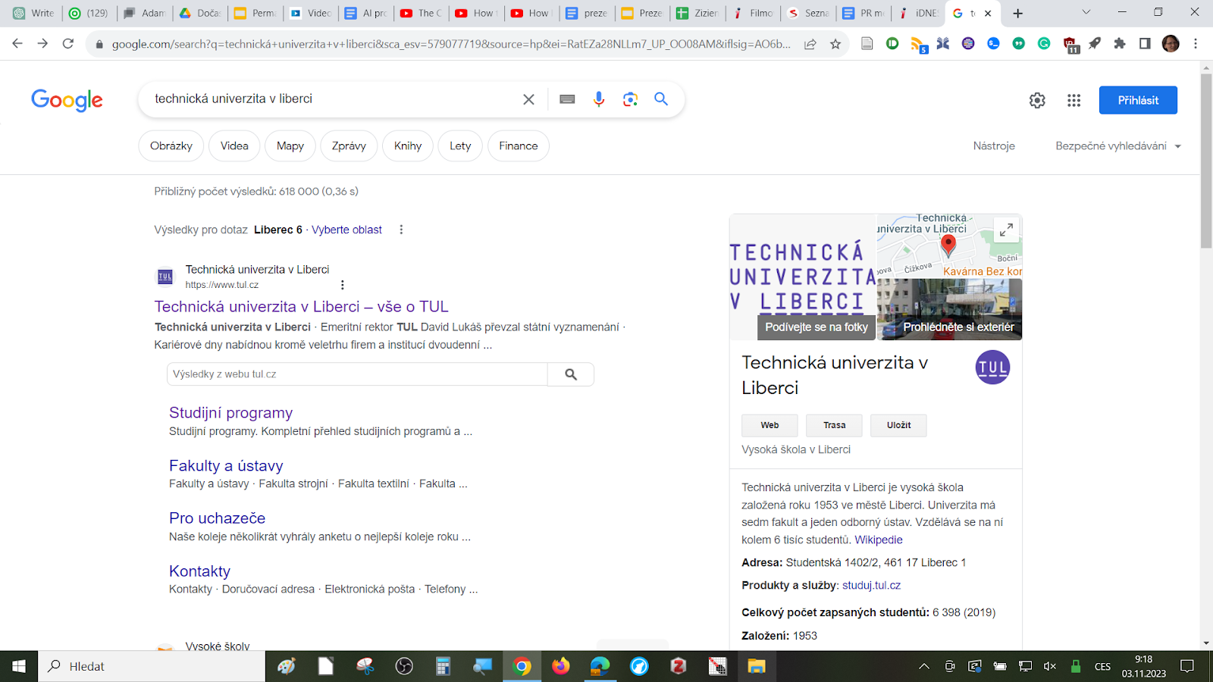Open the on-screen keyboard input tool
This screenshot has height=682, width=1213.
(x=567, y=99)
